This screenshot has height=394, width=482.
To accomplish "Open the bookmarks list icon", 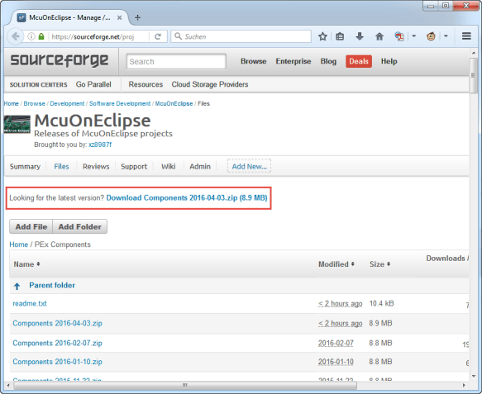I will 340,36.
